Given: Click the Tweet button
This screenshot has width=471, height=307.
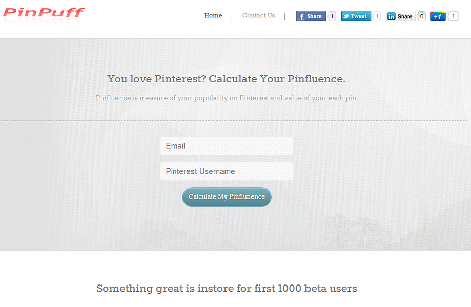Looking at the screenshot, I should 356,16.
